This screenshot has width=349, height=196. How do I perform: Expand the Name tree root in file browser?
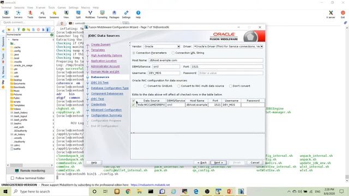[9, 40]
